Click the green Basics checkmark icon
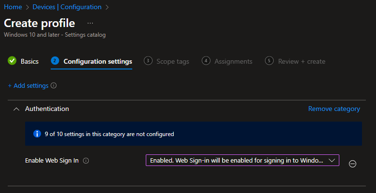The height and width of the screenshot is (193, 376). pyautogui.click(x=12, y=61)
